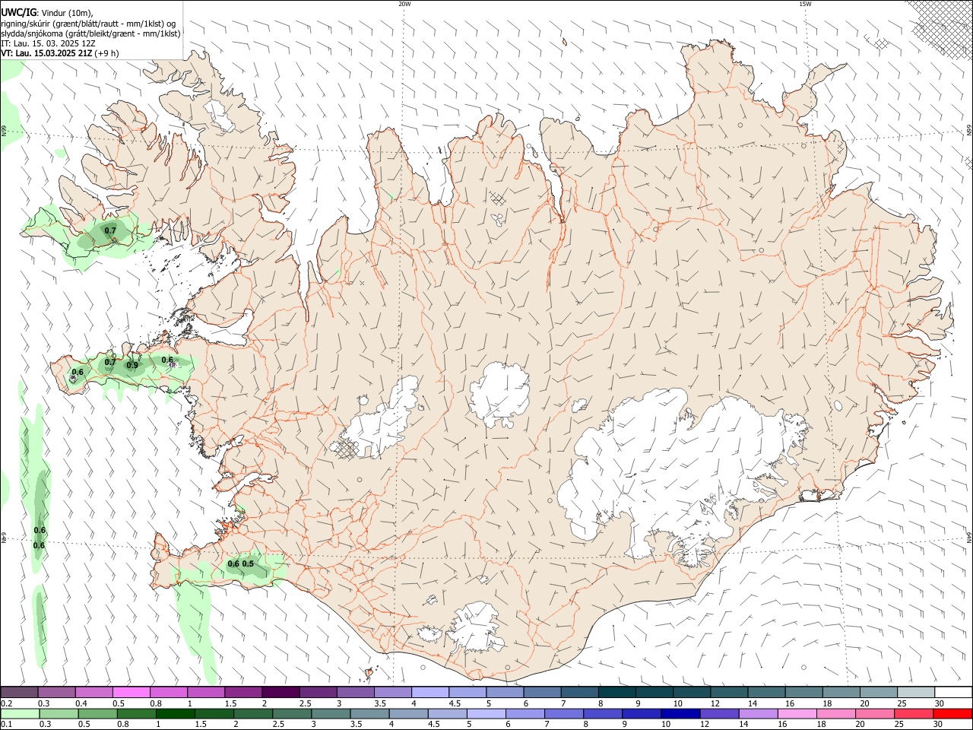
Task: Pick the blue-violet 12 swatch, lower legend
Action: (719, 713)
